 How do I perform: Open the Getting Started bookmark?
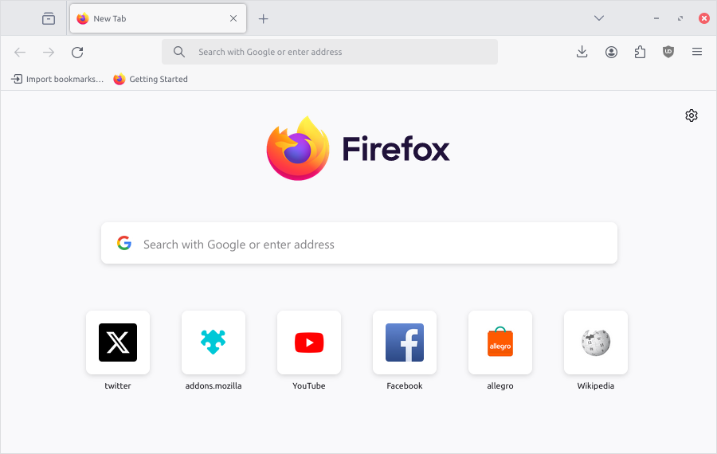(x=151, y=79)
